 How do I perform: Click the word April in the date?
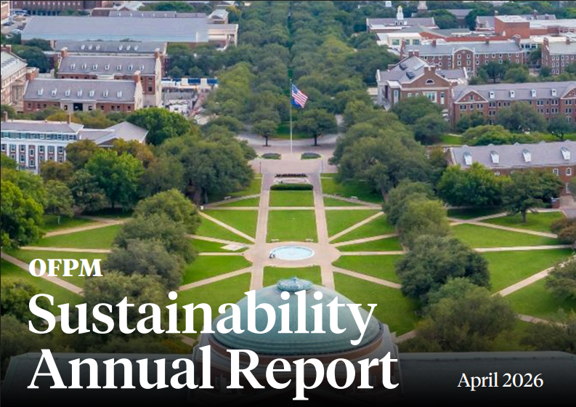[x=476, y=380]
